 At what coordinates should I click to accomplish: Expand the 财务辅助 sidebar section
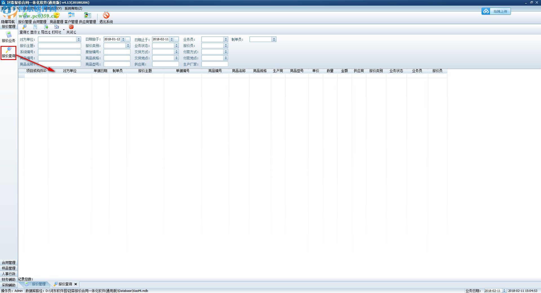pos(9,280)
